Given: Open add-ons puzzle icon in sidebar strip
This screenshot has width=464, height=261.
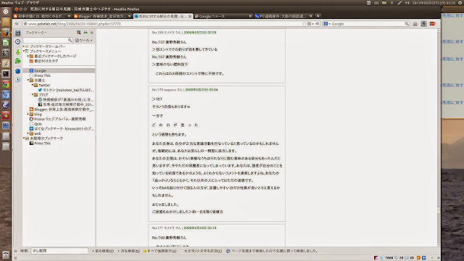Looking at the screenshot, I should (17, 61).
